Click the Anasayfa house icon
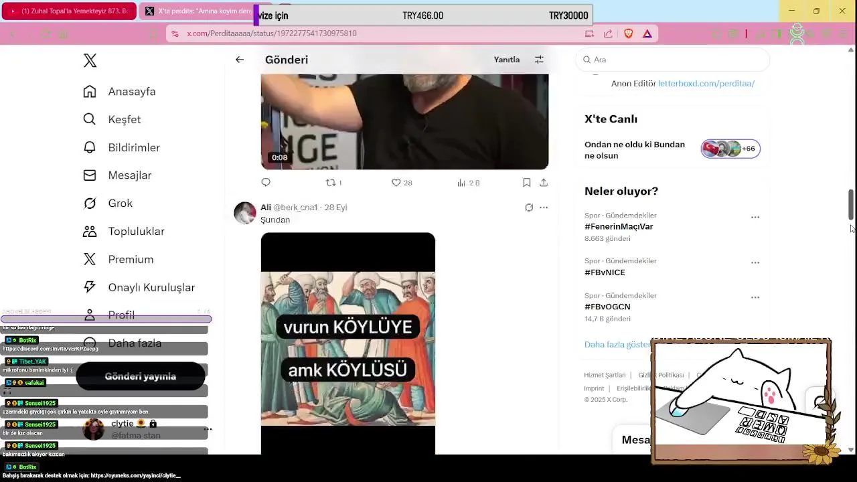 (x=90, y=92)
